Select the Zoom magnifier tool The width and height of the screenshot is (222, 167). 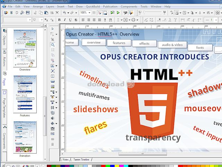pyautogui.click(x=53, y=45)
